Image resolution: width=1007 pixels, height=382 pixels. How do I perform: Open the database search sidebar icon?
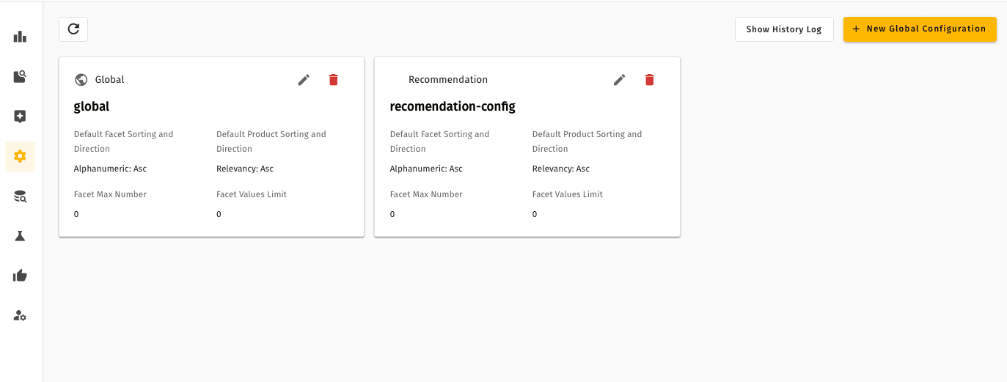(x=20, y=196)
